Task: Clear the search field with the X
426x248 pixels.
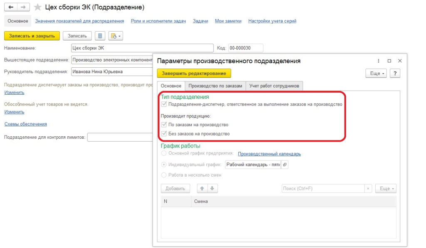Action: [368, 189]
